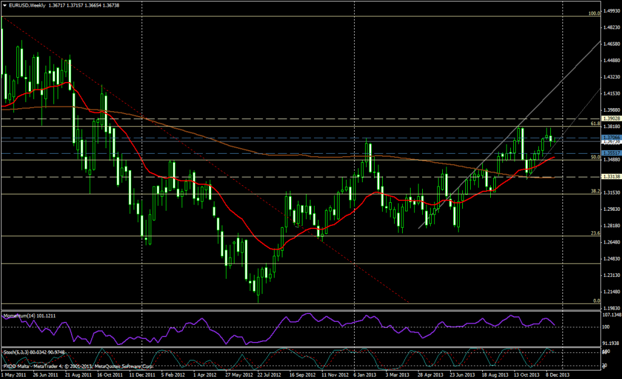Select the 61.8 Fibonacci level label

(595, 123)
